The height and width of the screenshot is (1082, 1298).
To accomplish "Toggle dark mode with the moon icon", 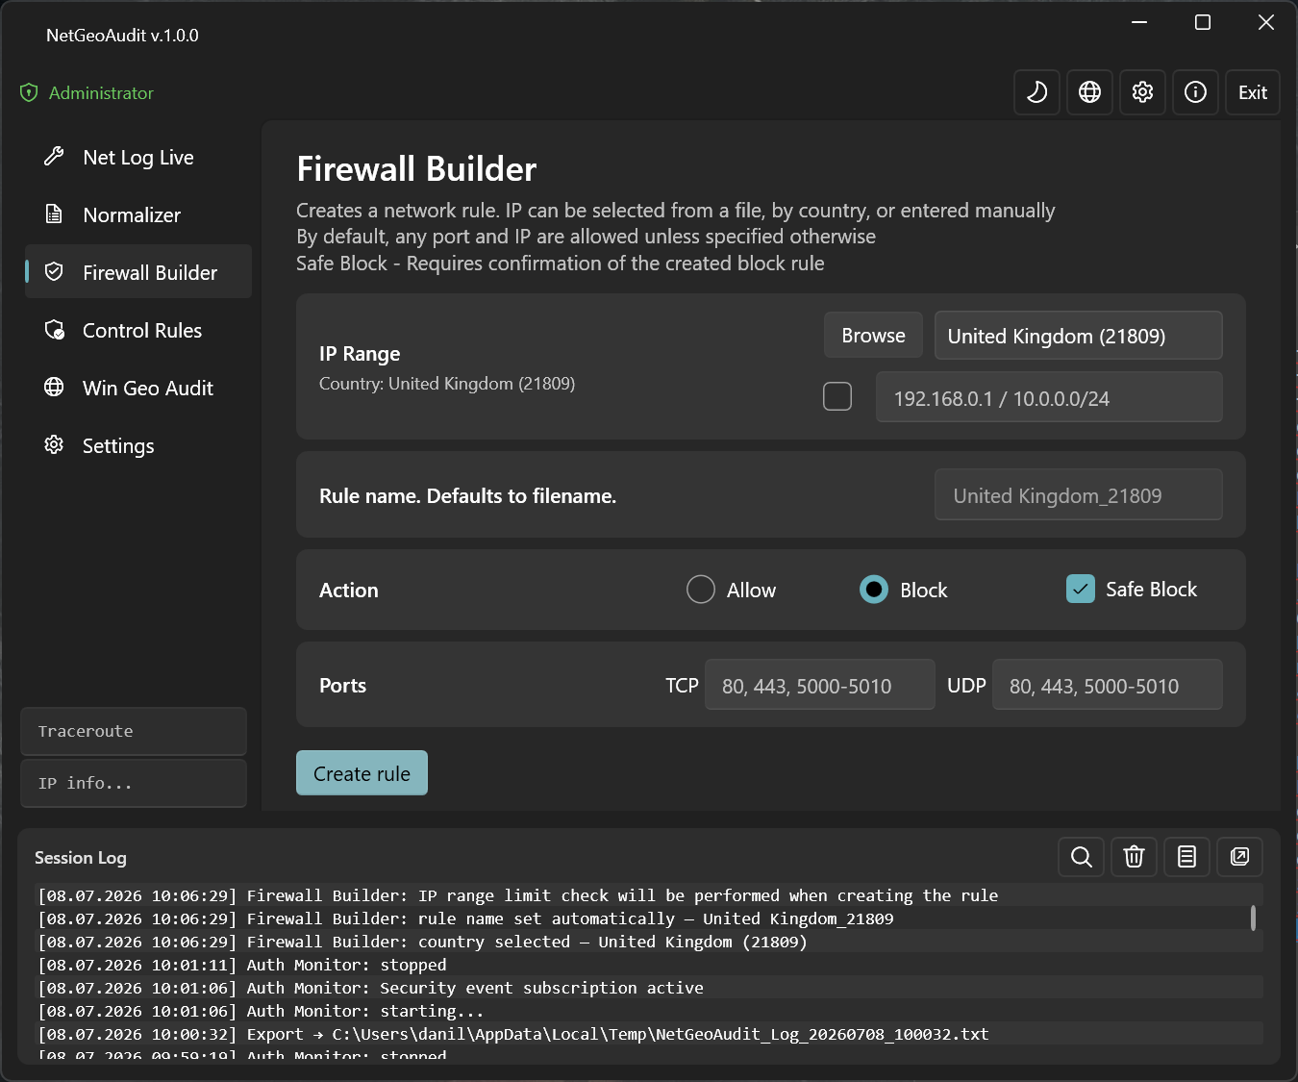I will [1036, 92].
